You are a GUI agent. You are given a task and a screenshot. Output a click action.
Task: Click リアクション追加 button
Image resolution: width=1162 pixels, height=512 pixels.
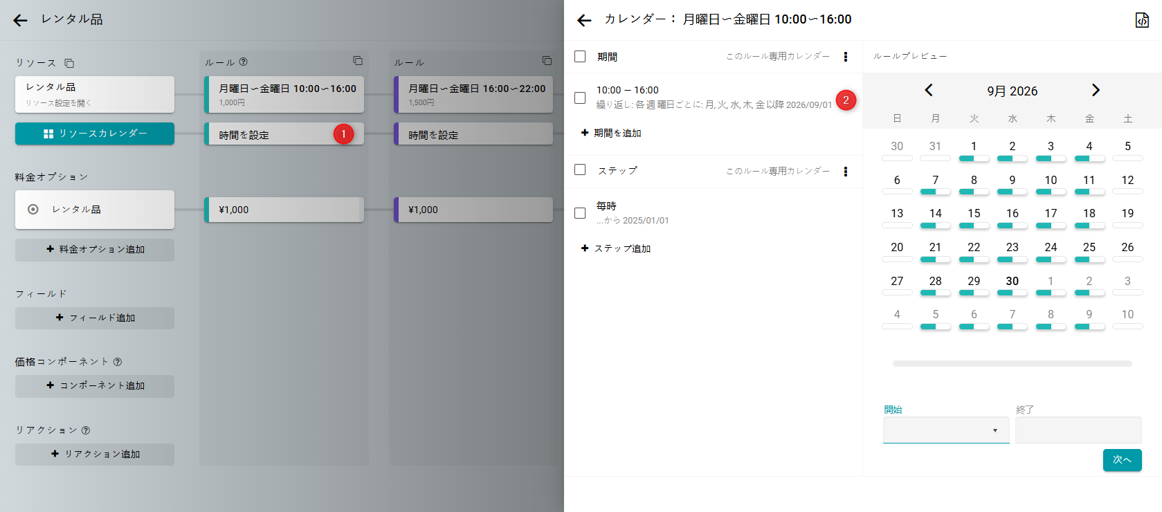click(95, 455)
